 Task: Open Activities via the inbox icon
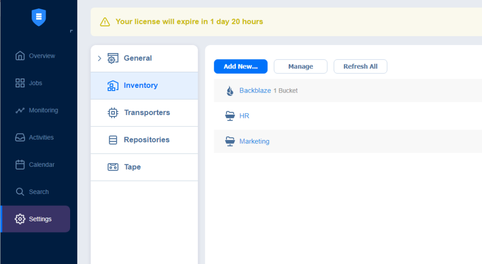[x=20, y=137]
